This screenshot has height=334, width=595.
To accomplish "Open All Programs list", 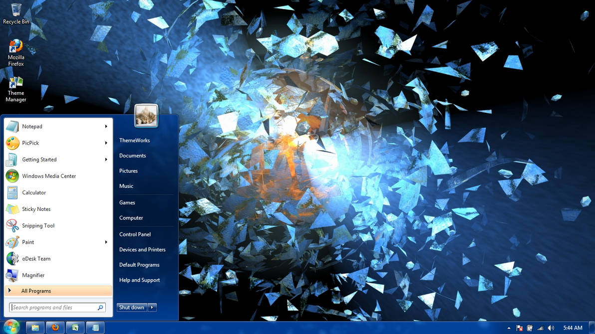I will pos(58,291).
